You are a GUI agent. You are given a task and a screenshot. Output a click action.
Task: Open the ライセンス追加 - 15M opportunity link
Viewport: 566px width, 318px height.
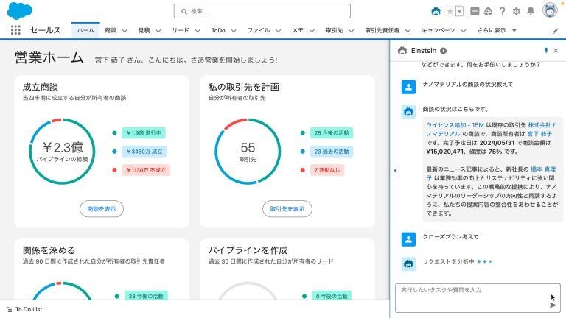coord(455,125)
